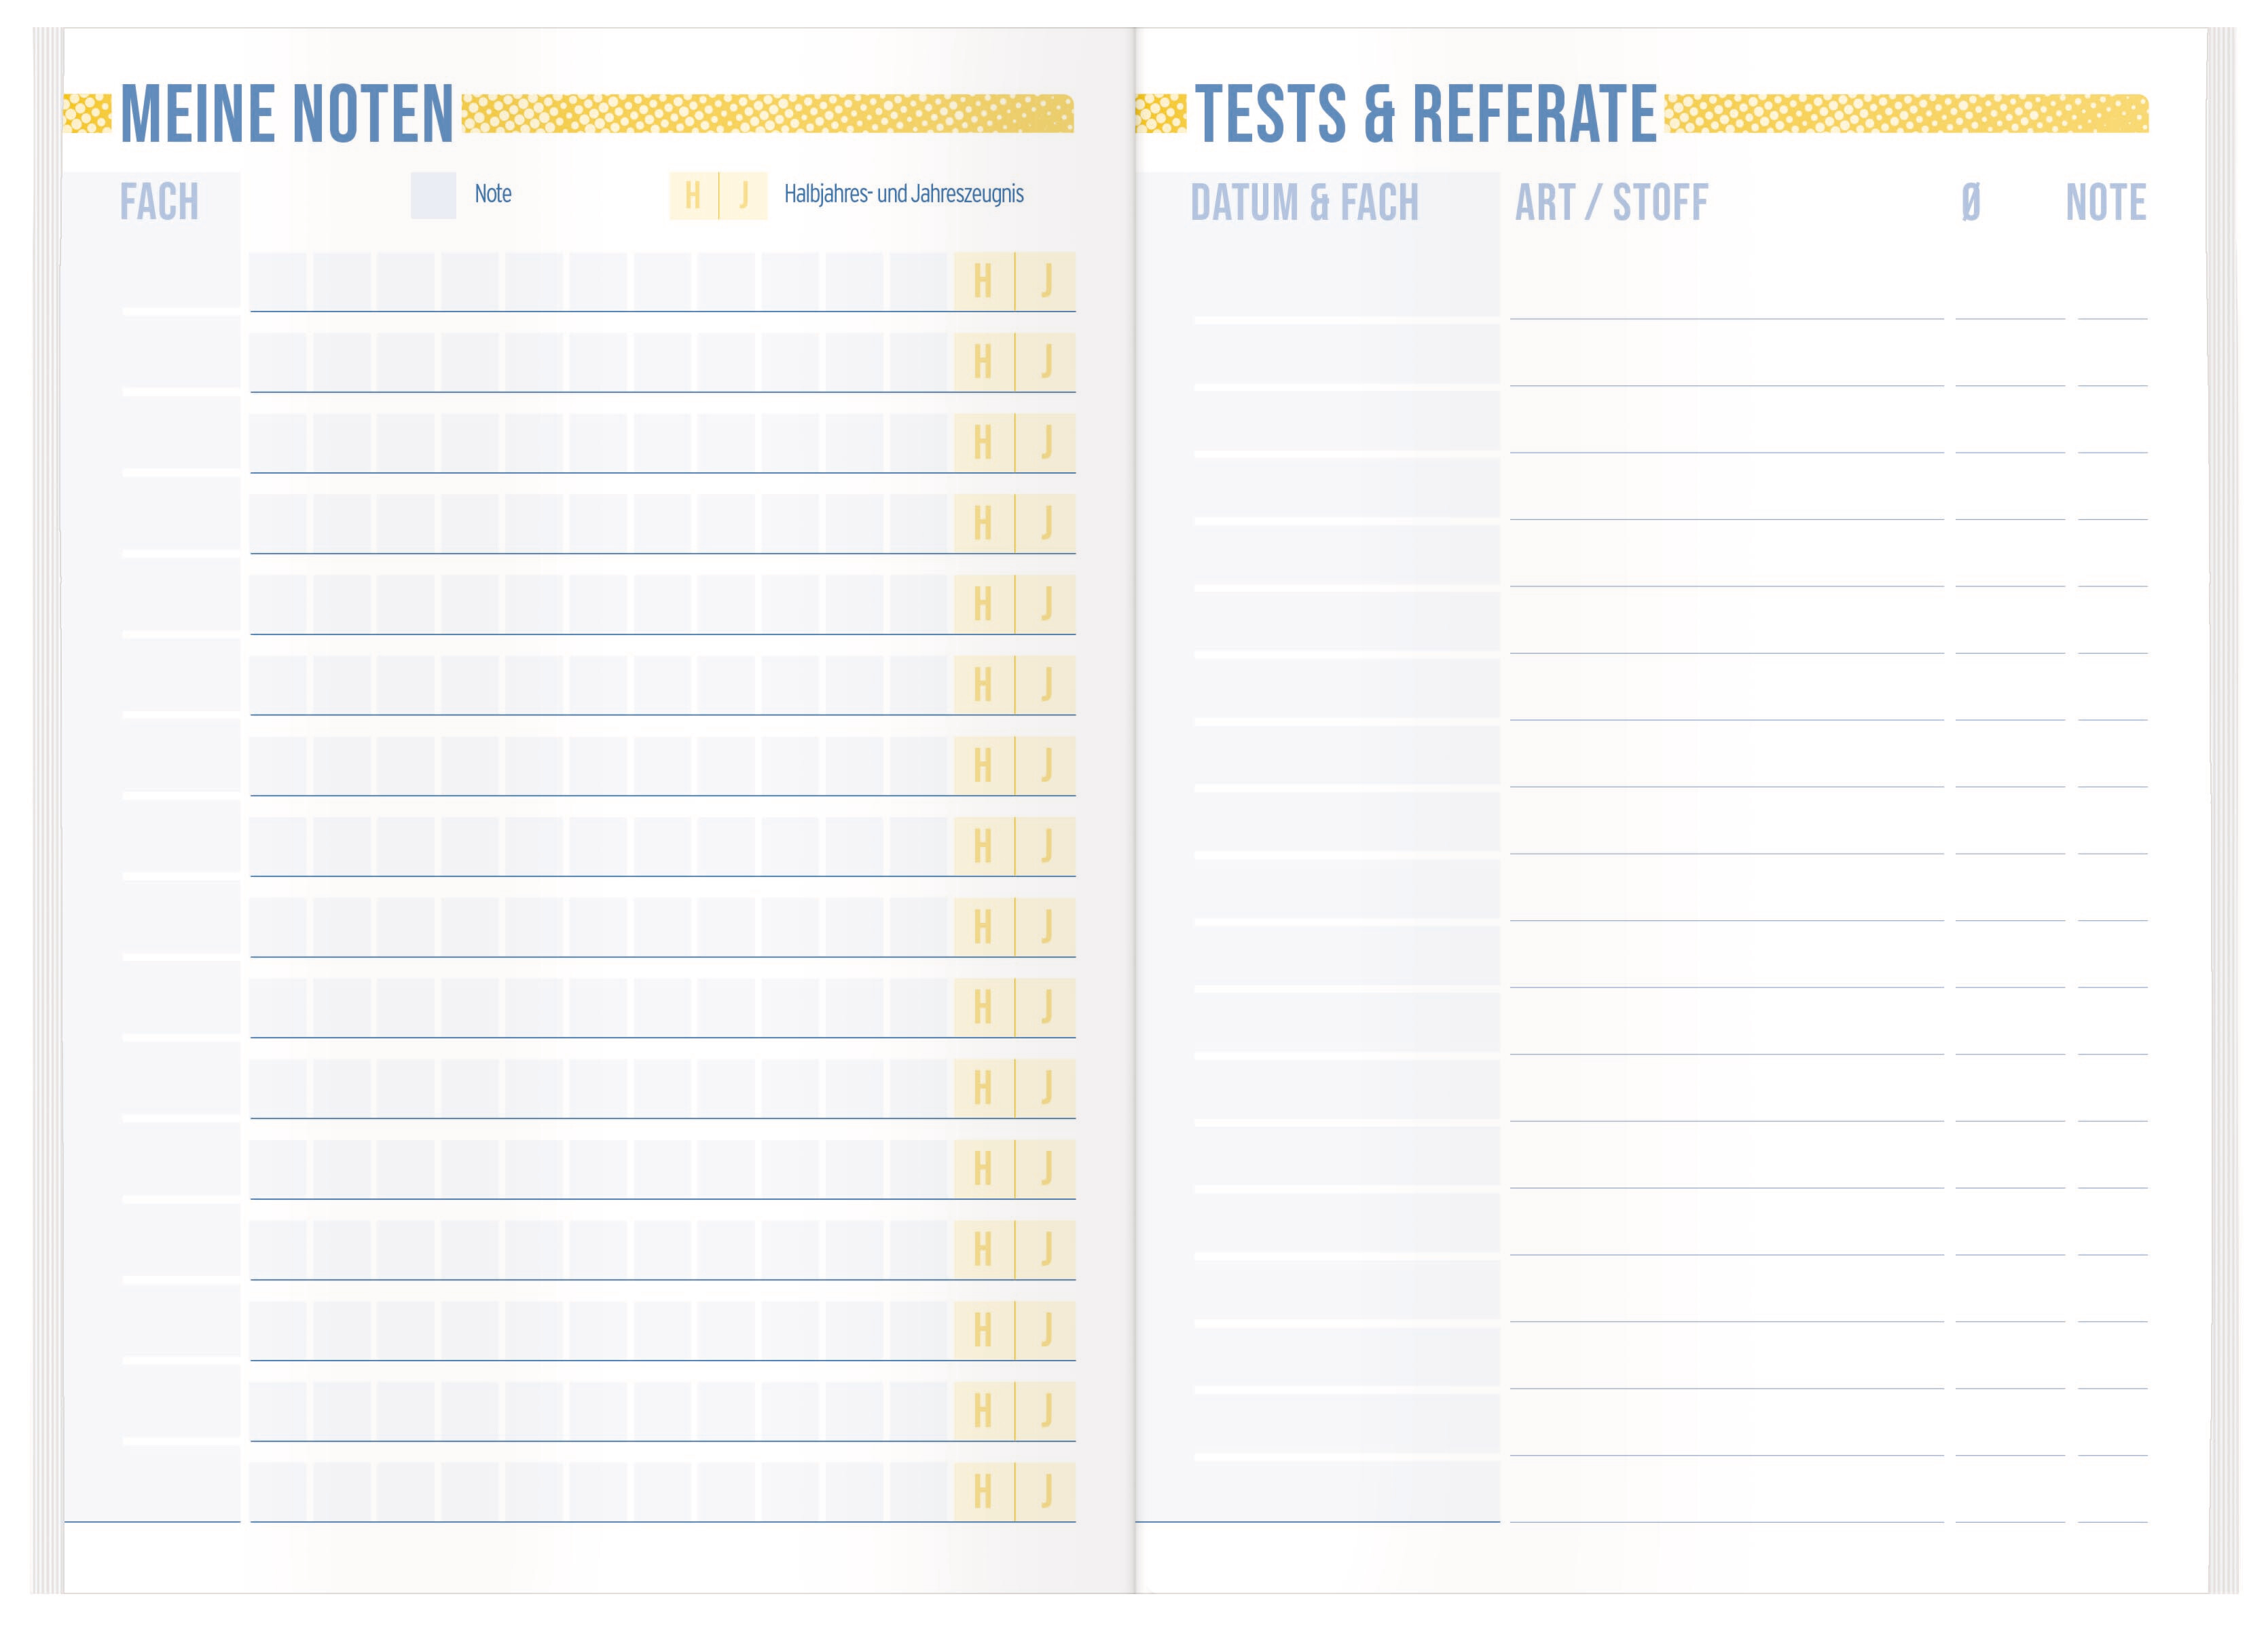Click the Ø average column header
This screenshot has width=2268, height=1626.
coord(1970,203)
